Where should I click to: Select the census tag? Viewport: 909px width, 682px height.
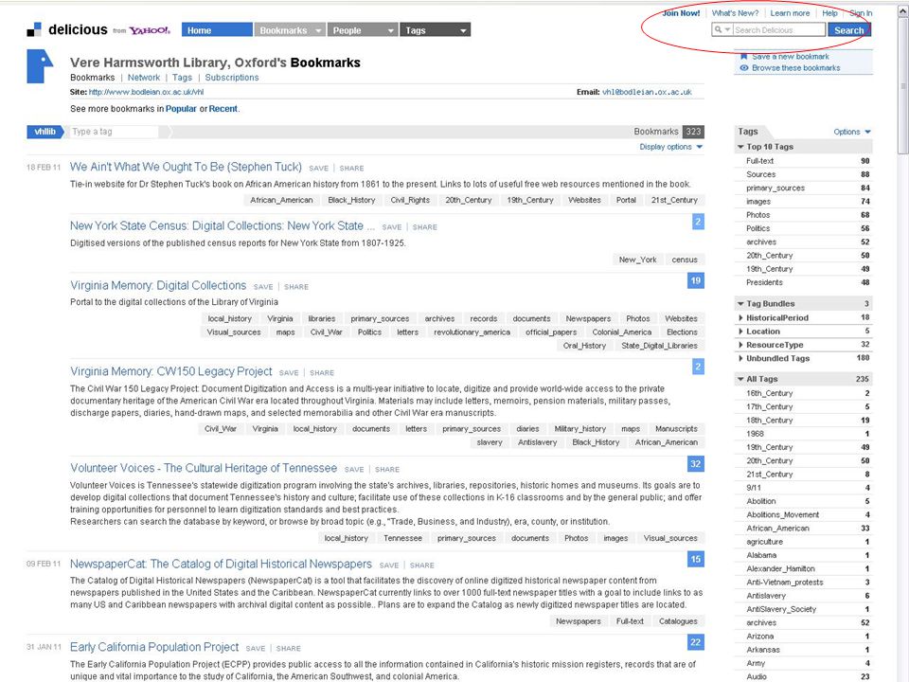click(685, 260)
